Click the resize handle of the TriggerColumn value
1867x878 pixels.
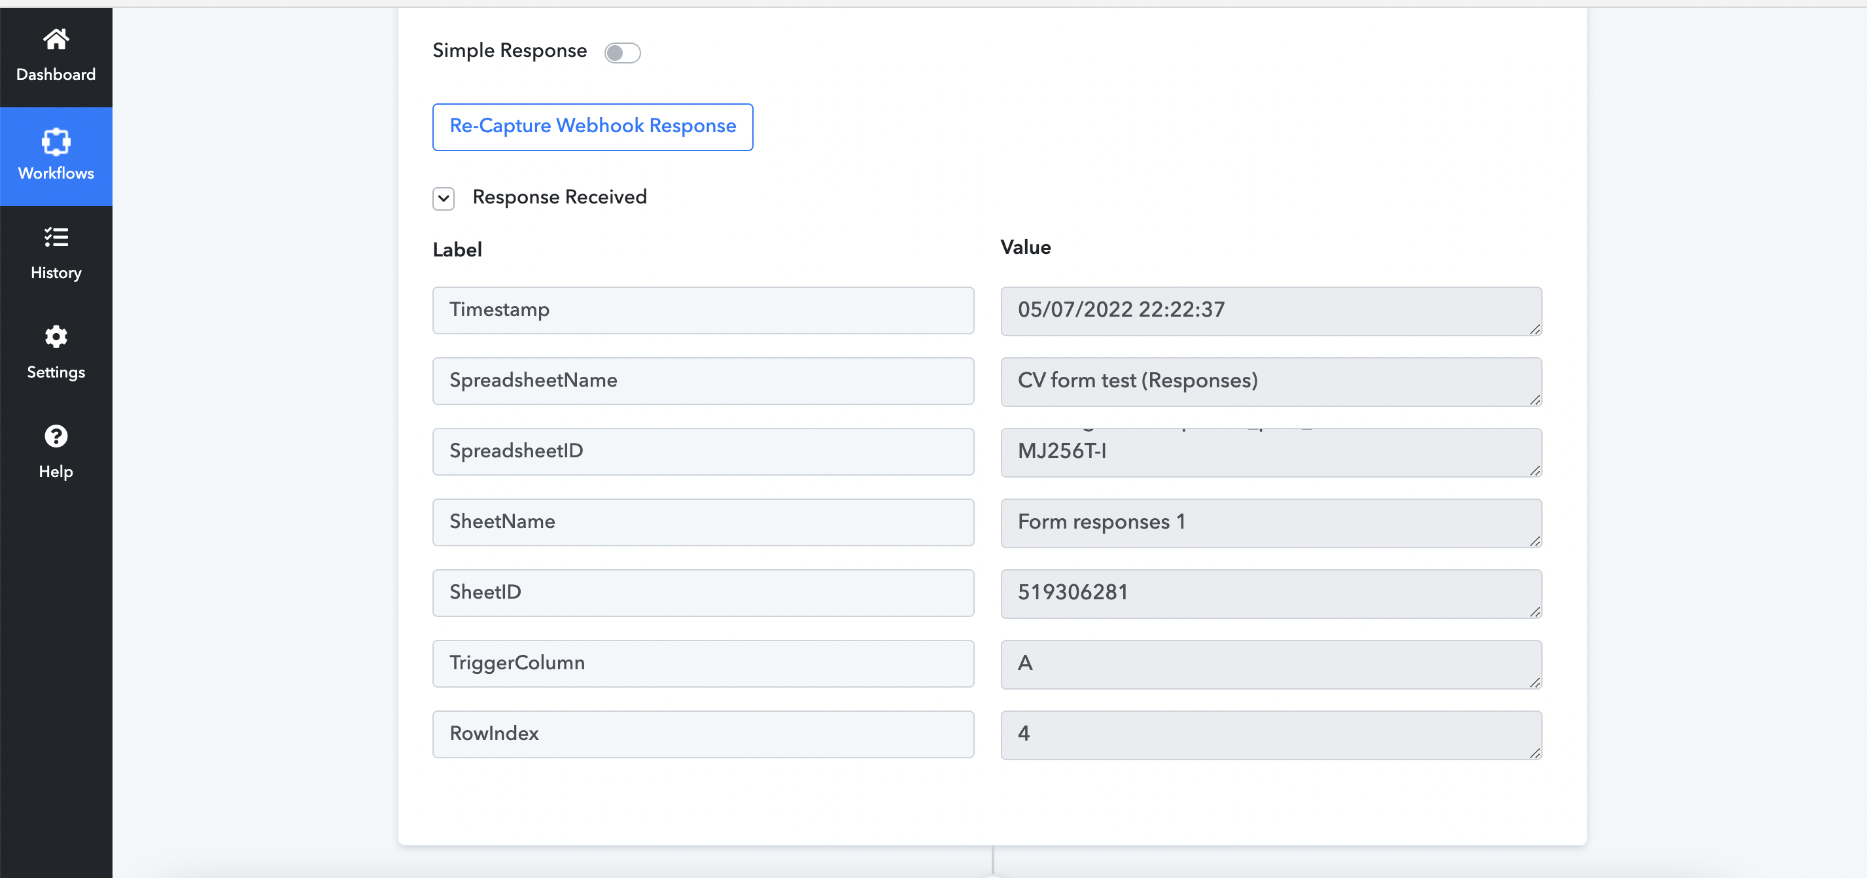click(x=1535, y=682)
